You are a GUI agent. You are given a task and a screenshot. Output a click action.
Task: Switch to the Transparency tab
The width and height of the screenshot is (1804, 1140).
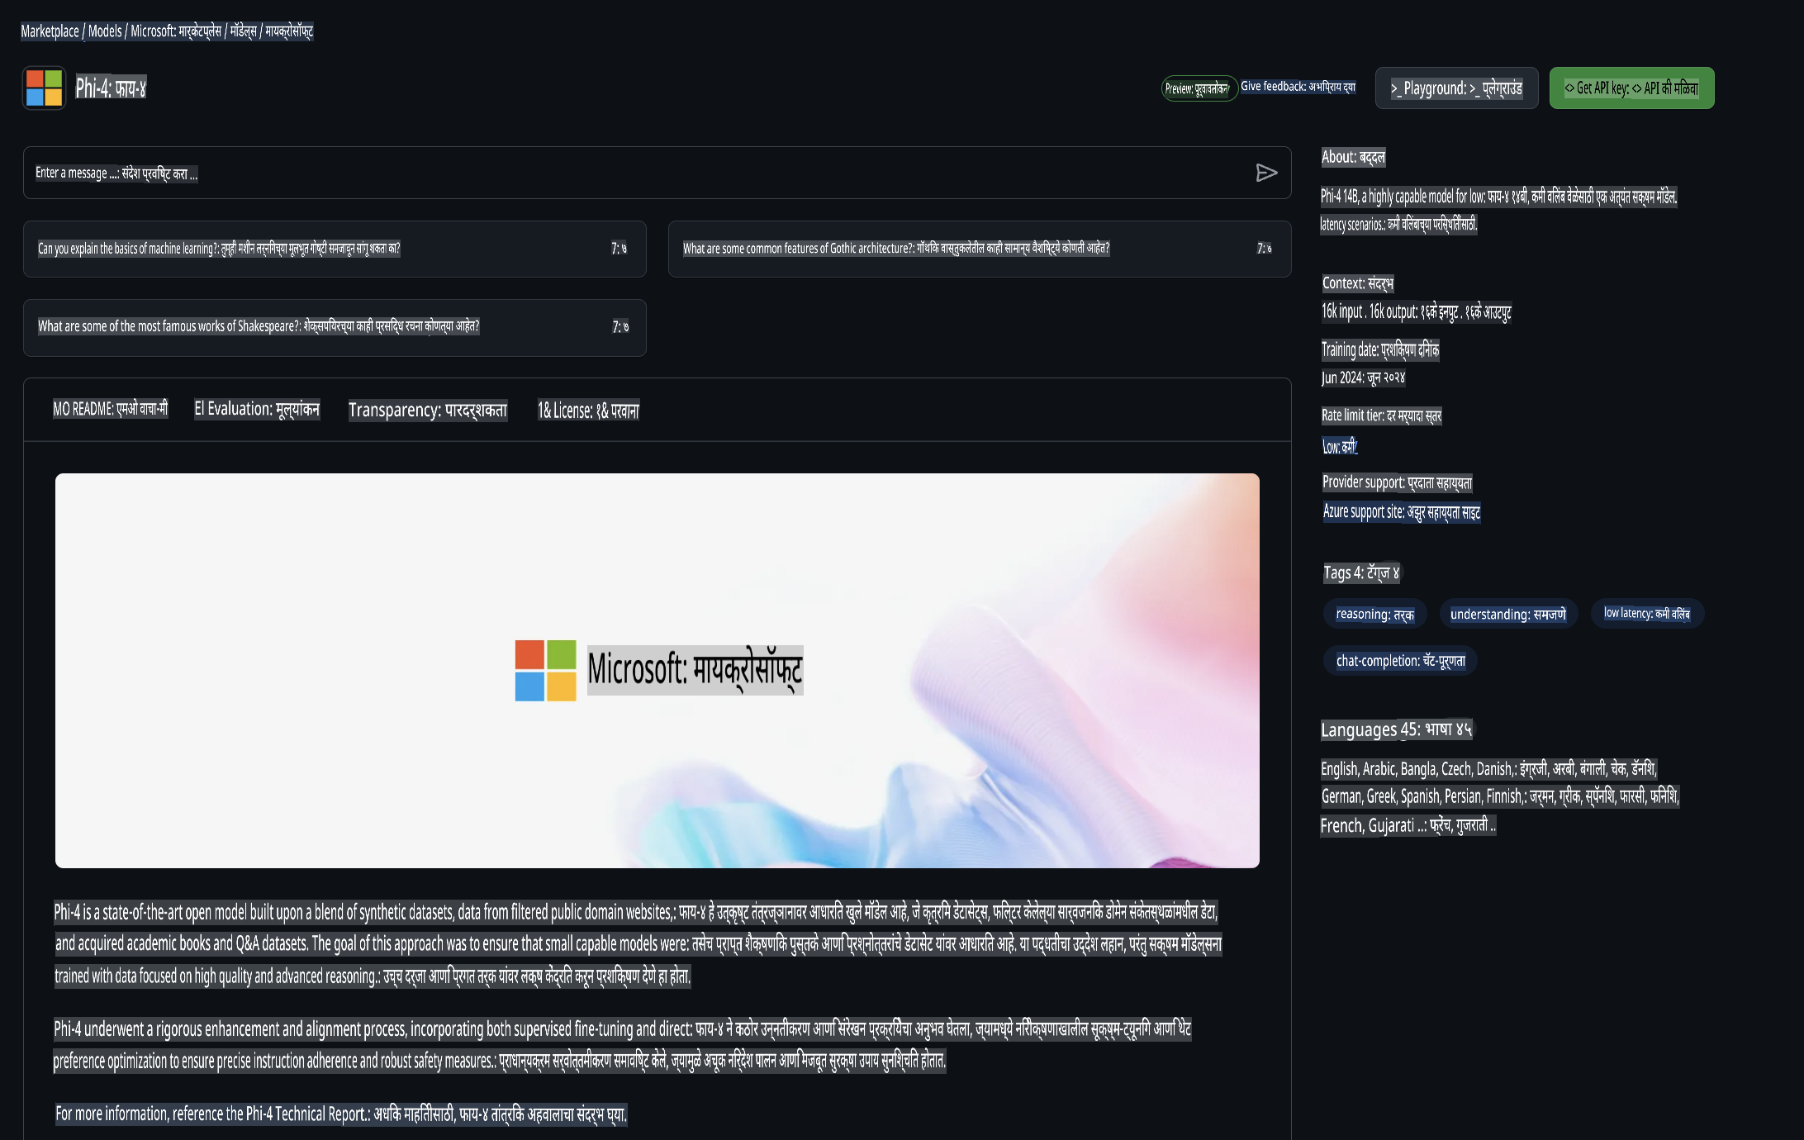click(x=428, y=411)
